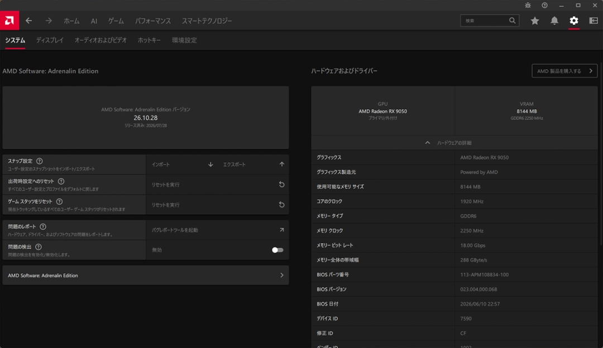This screenshot has width=603, height=348.
Task: Select Powered by AMD value
Action: 479,172
